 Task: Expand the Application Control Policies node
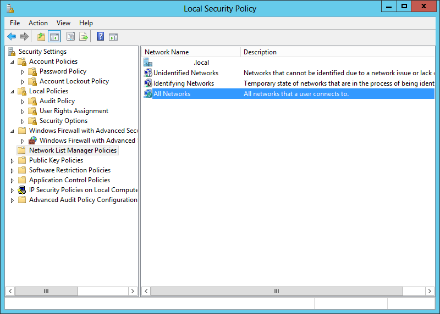(12, 181)
